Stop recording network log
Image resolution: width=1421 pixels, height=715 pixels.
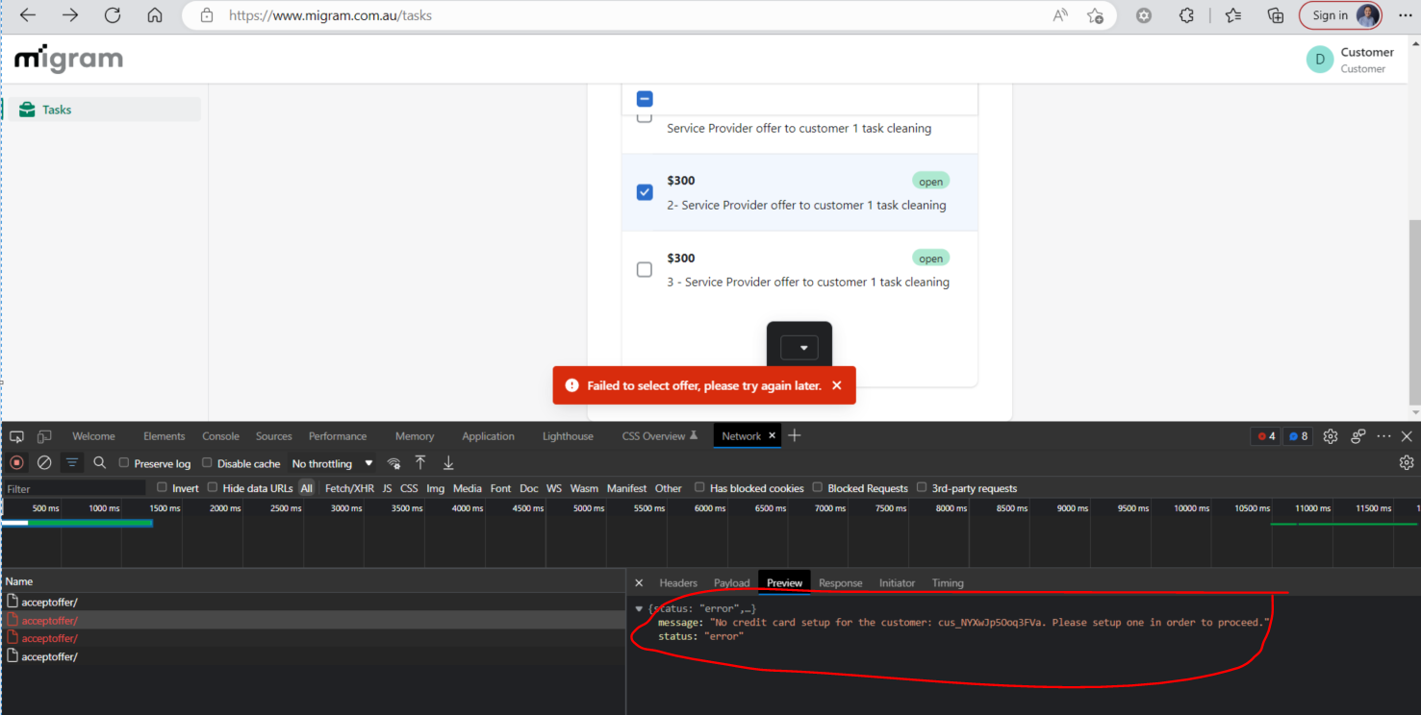[x=16, y=462]
